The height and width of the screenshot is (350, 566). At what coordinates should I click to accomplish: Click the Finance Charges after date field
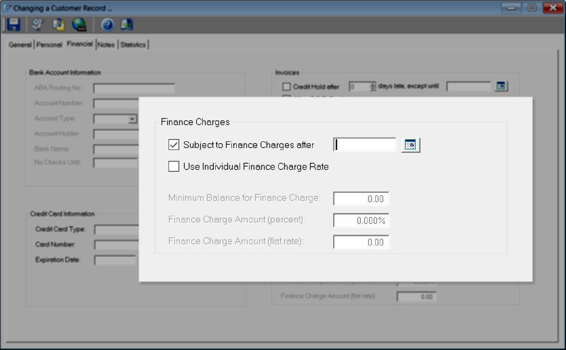tap(365, 145)
